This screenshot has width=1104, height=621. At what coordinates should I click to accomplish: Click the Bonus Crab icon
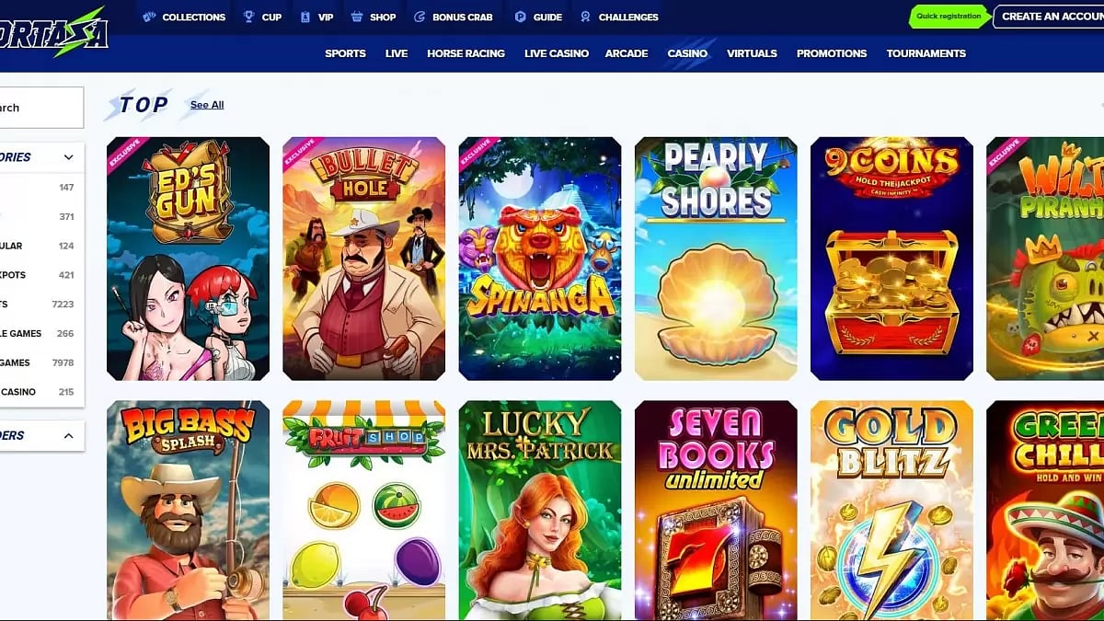click(420, 17)
